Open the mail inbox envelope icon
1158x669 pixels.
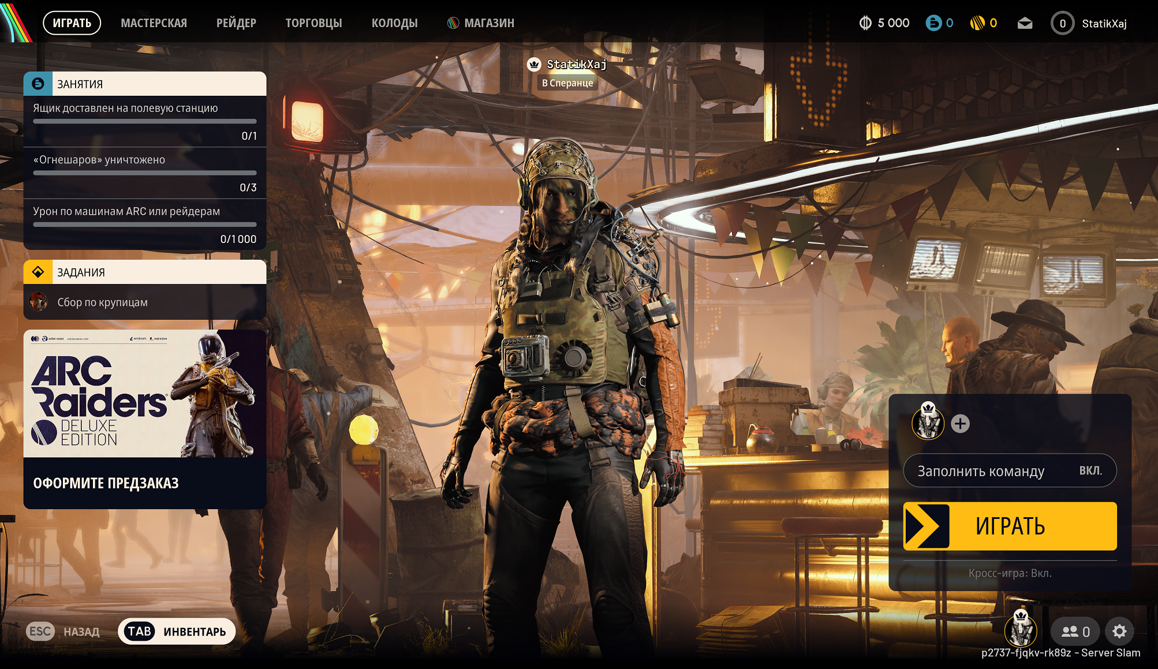1025,23
